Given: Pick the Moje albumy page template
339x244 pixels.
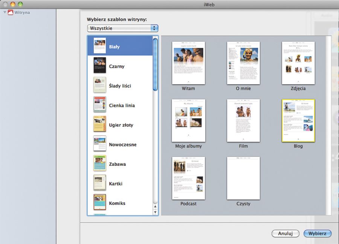Looking at the screenshot, I should [x=188, y=121].
